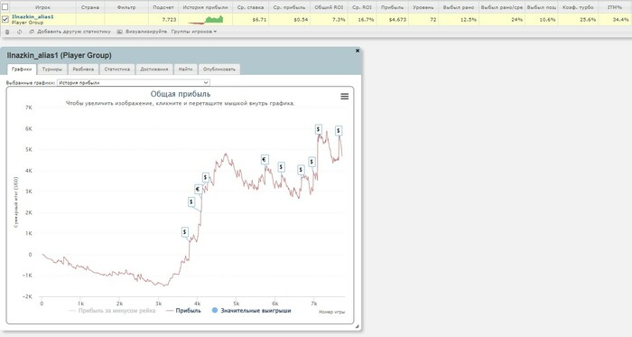Click the $ marker just past 6k games

pos(281,166)
